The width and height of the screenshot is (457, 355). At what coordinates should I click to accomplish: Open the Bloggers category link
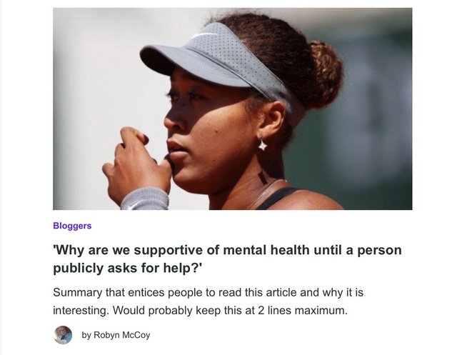[72, 226]
